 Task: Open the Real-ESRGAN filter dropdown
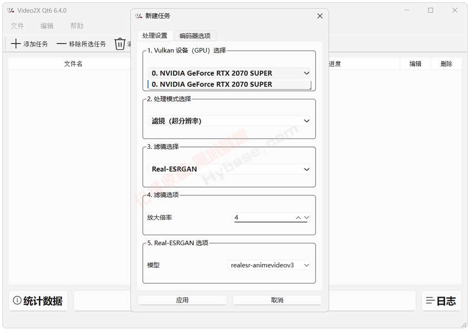tap(229, 169)
